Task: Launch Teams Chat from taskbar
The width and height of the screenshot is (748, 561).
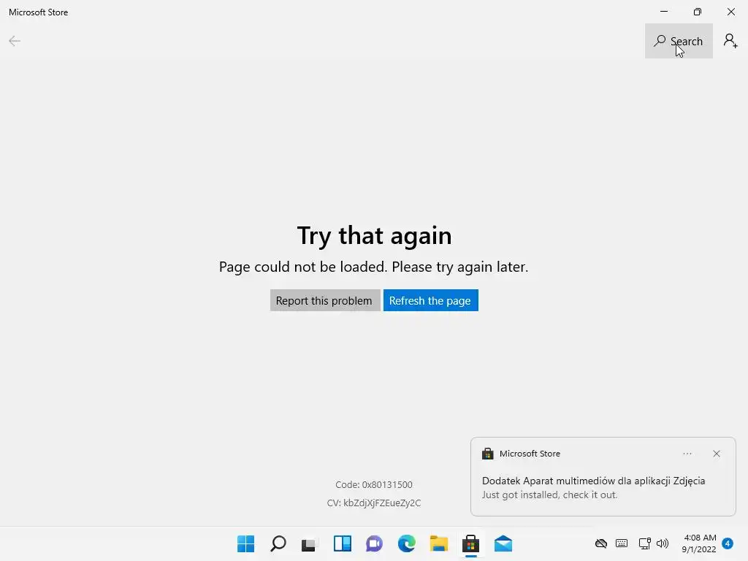Action: (375, 543)
